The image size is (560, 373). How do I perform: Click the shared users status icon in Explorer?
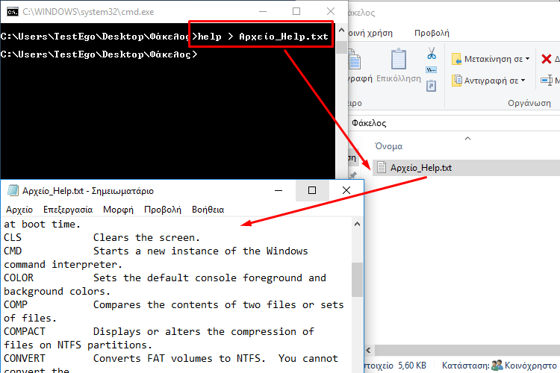[497, 365]
